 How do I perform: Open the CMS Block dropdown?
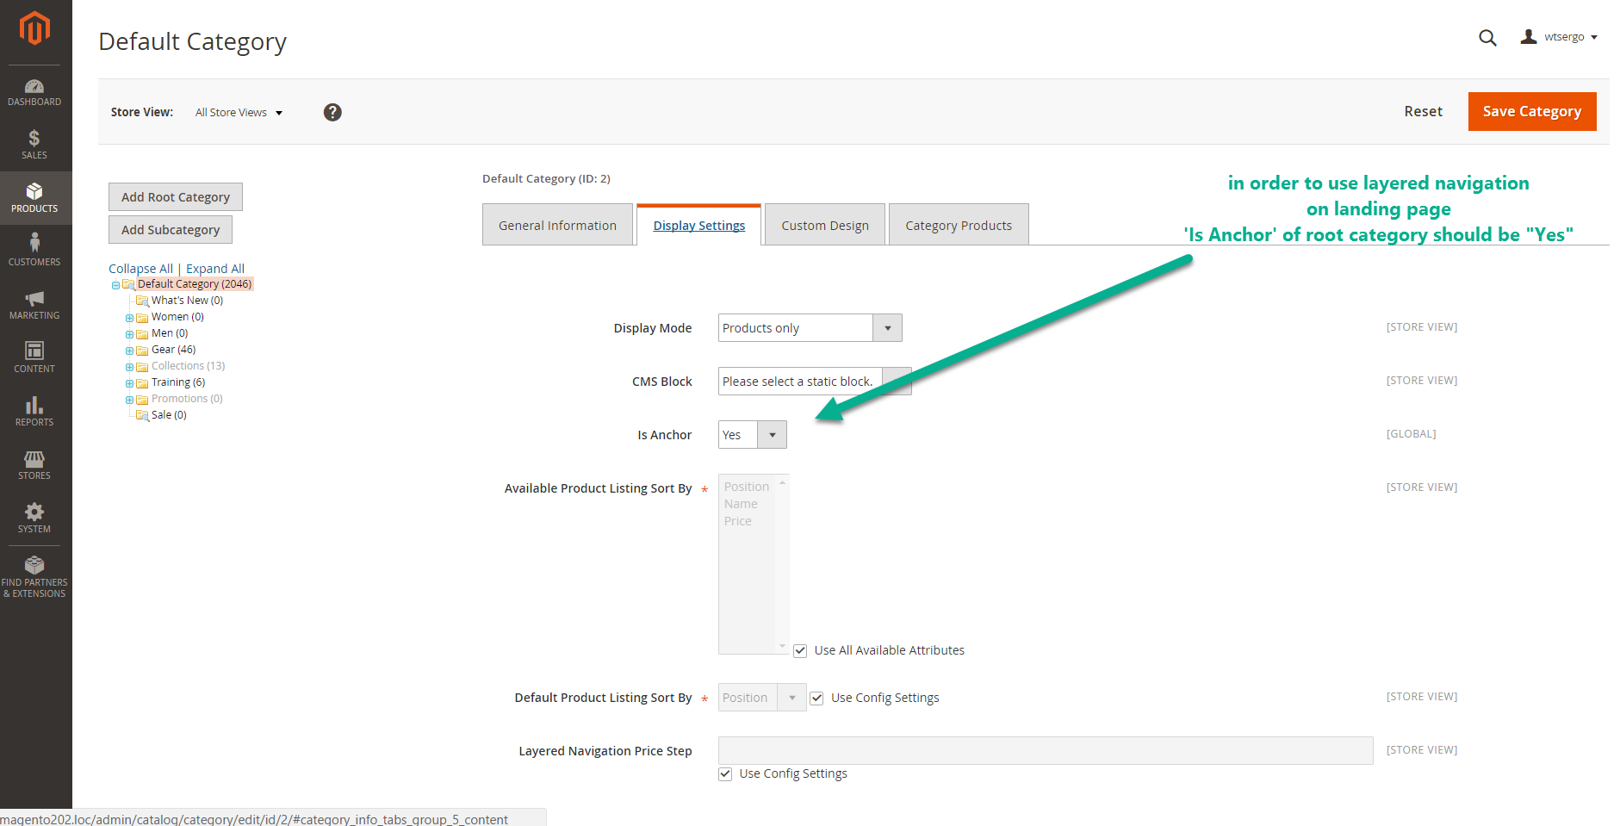click(815, 382)
